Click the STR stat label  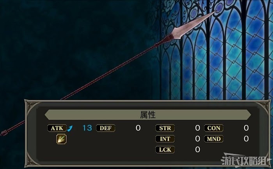point(165,128)
